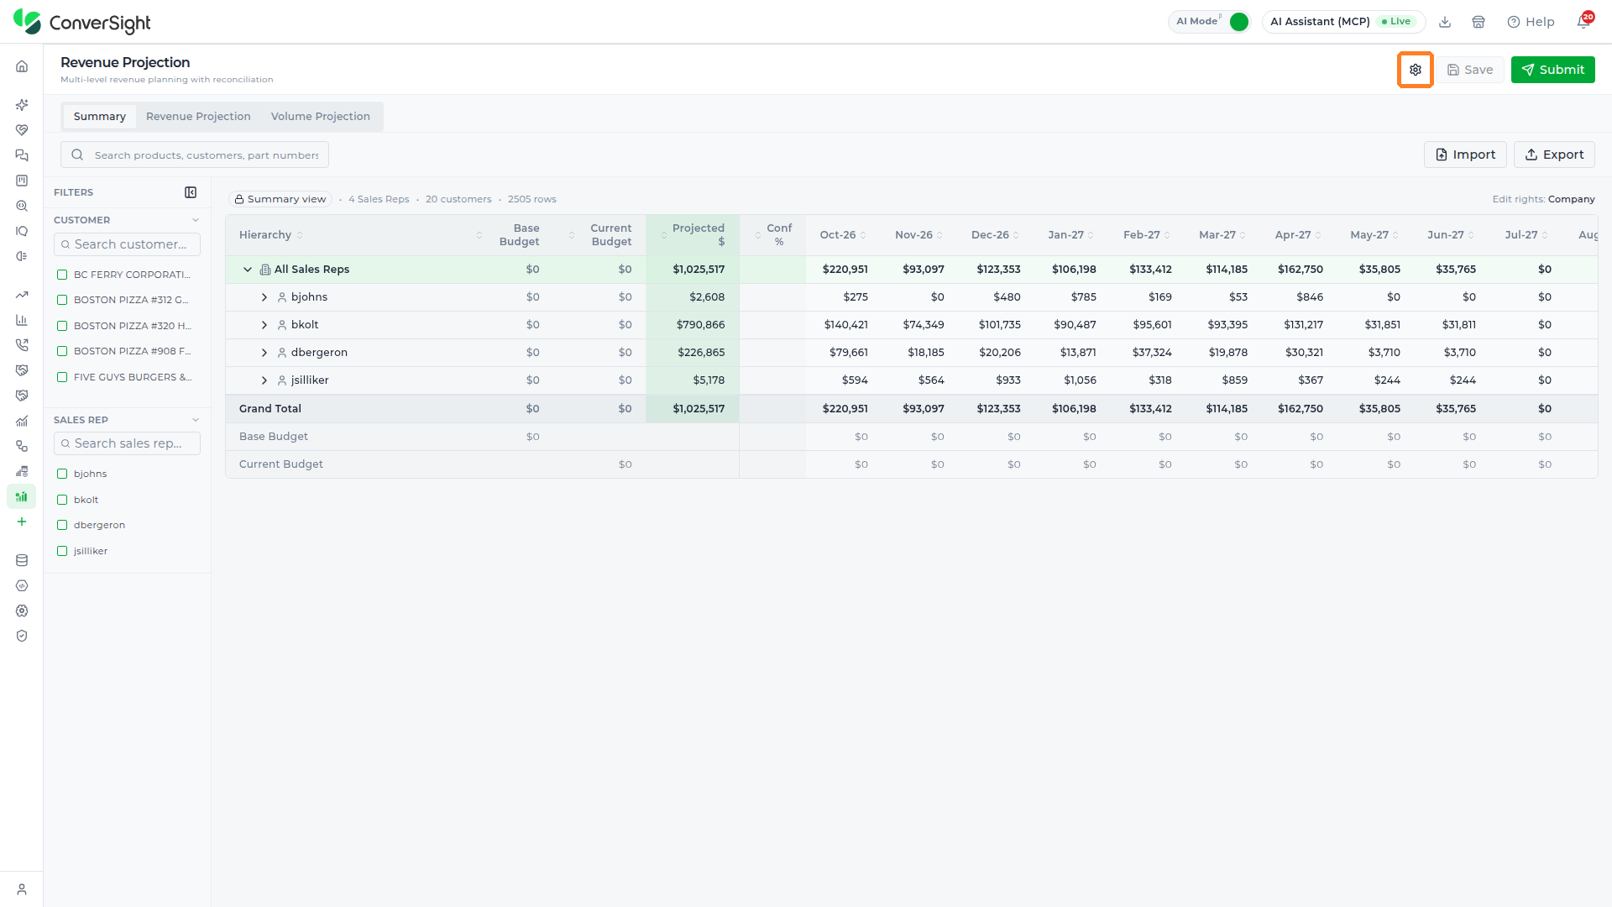Click the Submit button
This screenshot has width=1612, height=907.
1553,70
